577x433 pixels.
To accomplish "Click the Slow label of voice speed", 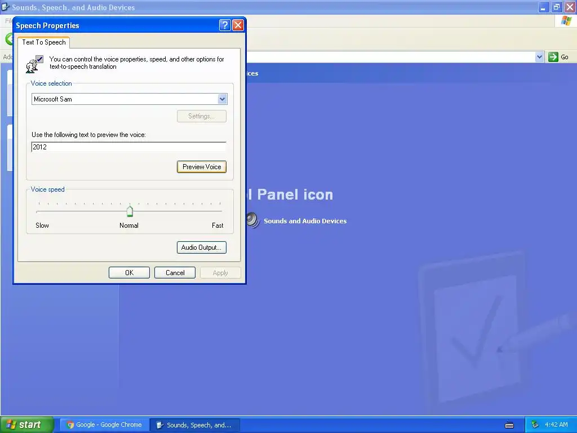I will click(42, 226).
